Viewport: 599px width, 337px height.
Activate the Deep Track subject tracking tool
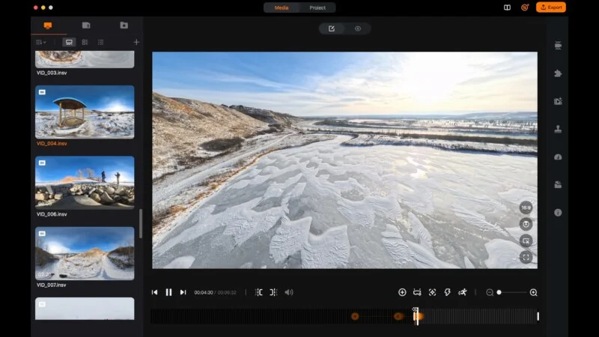coord(433,292)
